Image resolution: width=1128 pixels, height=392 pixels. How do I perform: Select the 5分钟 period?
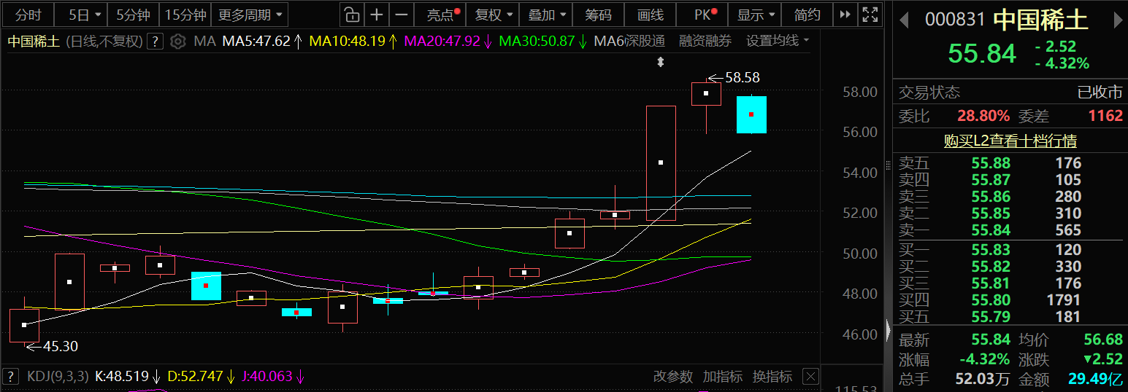point(133,15)
